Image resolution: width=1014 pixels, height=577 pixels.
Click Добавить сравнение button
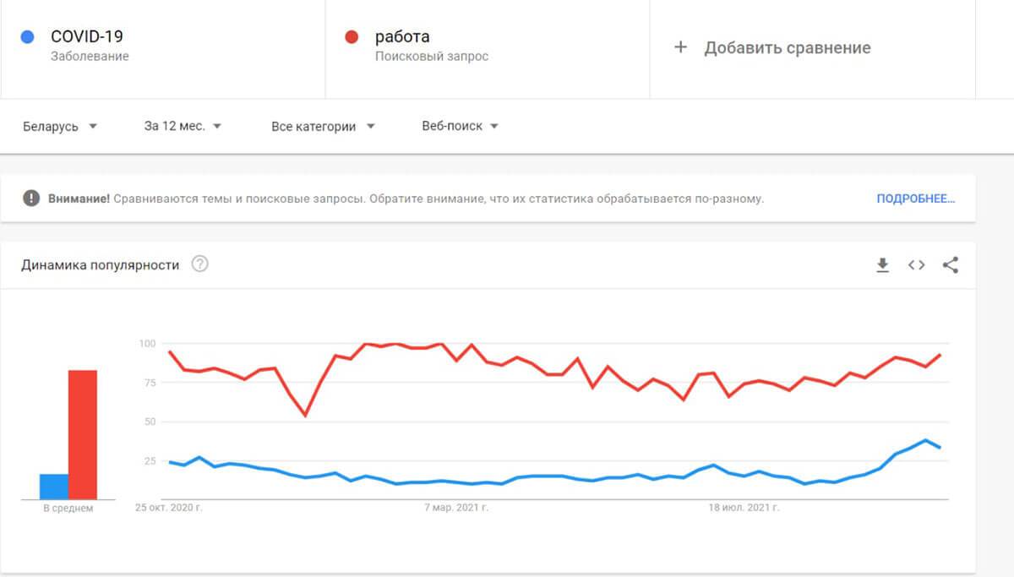click(787, 48)
